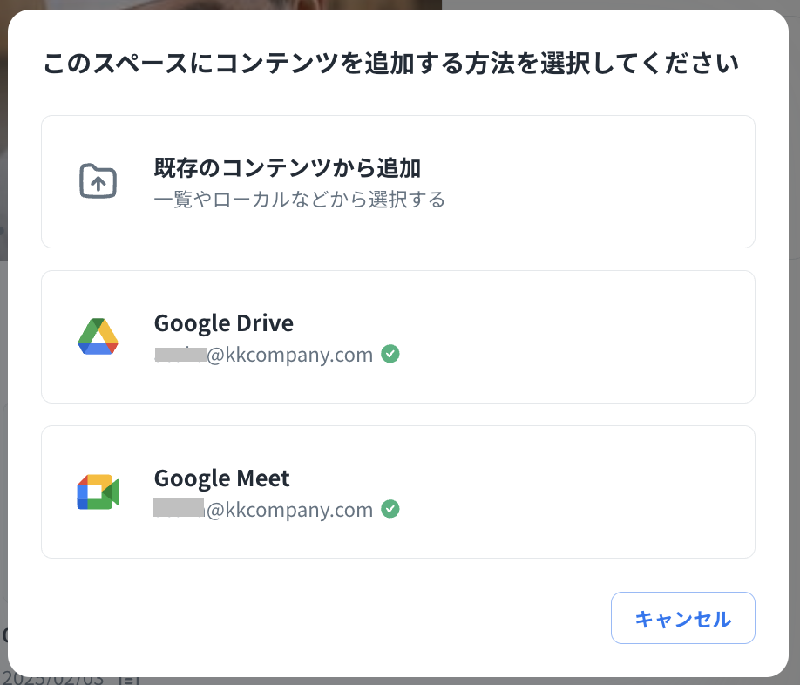Choose the Google Drive label
The width and height of the screenshot is (800, 685).
click(223, 323)
